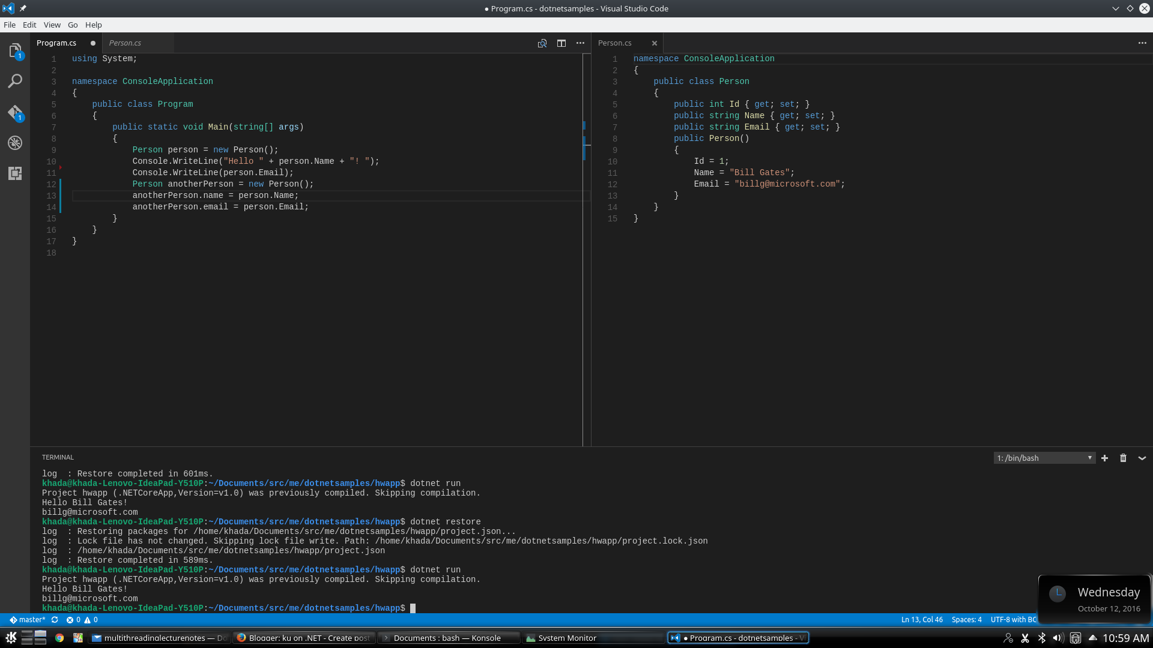Click the Open Changes icon in left editor
The height and width of the screenshot is (648, 1153).
pyautogui.click(x=542, y=43)
